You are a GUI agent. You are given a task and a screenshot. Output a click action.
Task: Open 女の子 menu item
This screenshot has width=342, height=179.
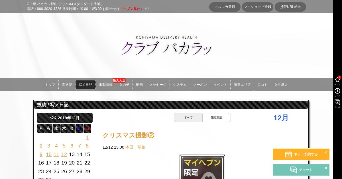click(x=124, y=85)
